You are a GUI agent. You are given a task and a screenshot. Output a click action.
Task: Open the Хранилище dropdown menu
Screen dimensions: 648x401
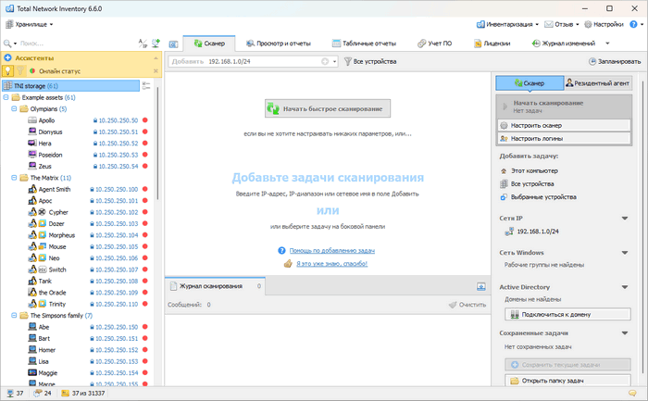pos(30,24)
